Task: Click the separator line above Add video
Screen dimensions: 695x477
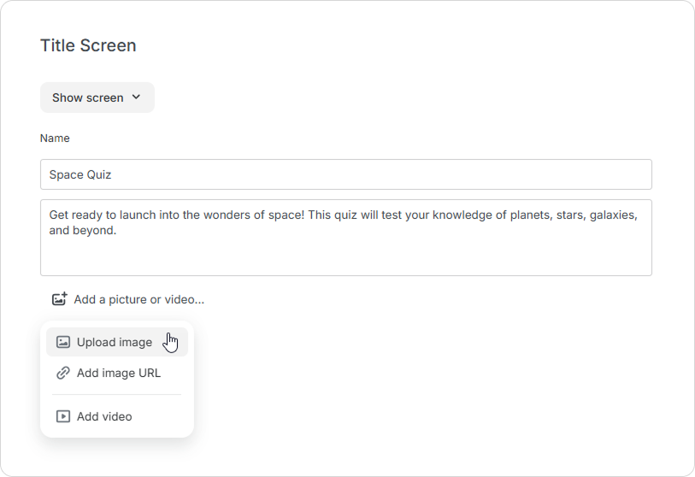Action: tap(116, 394)
